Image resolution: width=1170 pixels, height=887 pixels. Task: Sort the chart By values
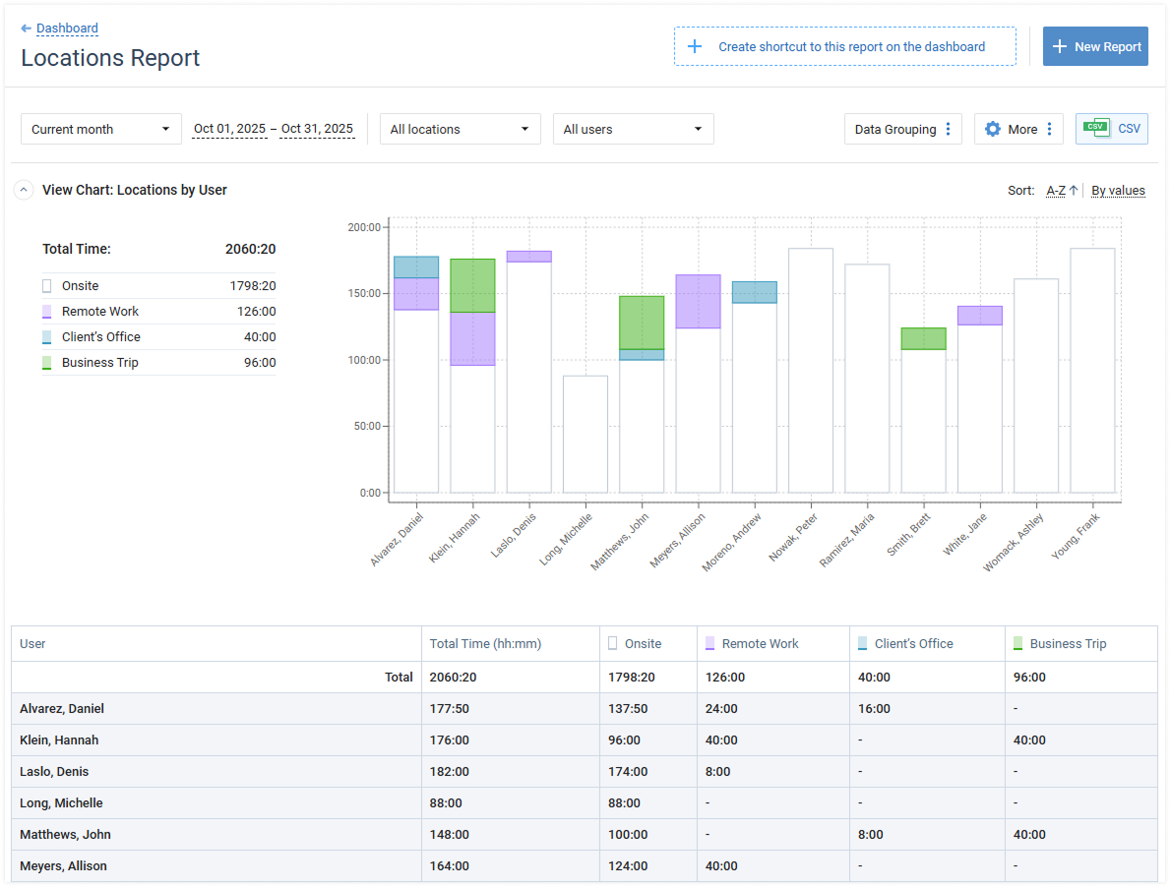[x=1118, y=190]
